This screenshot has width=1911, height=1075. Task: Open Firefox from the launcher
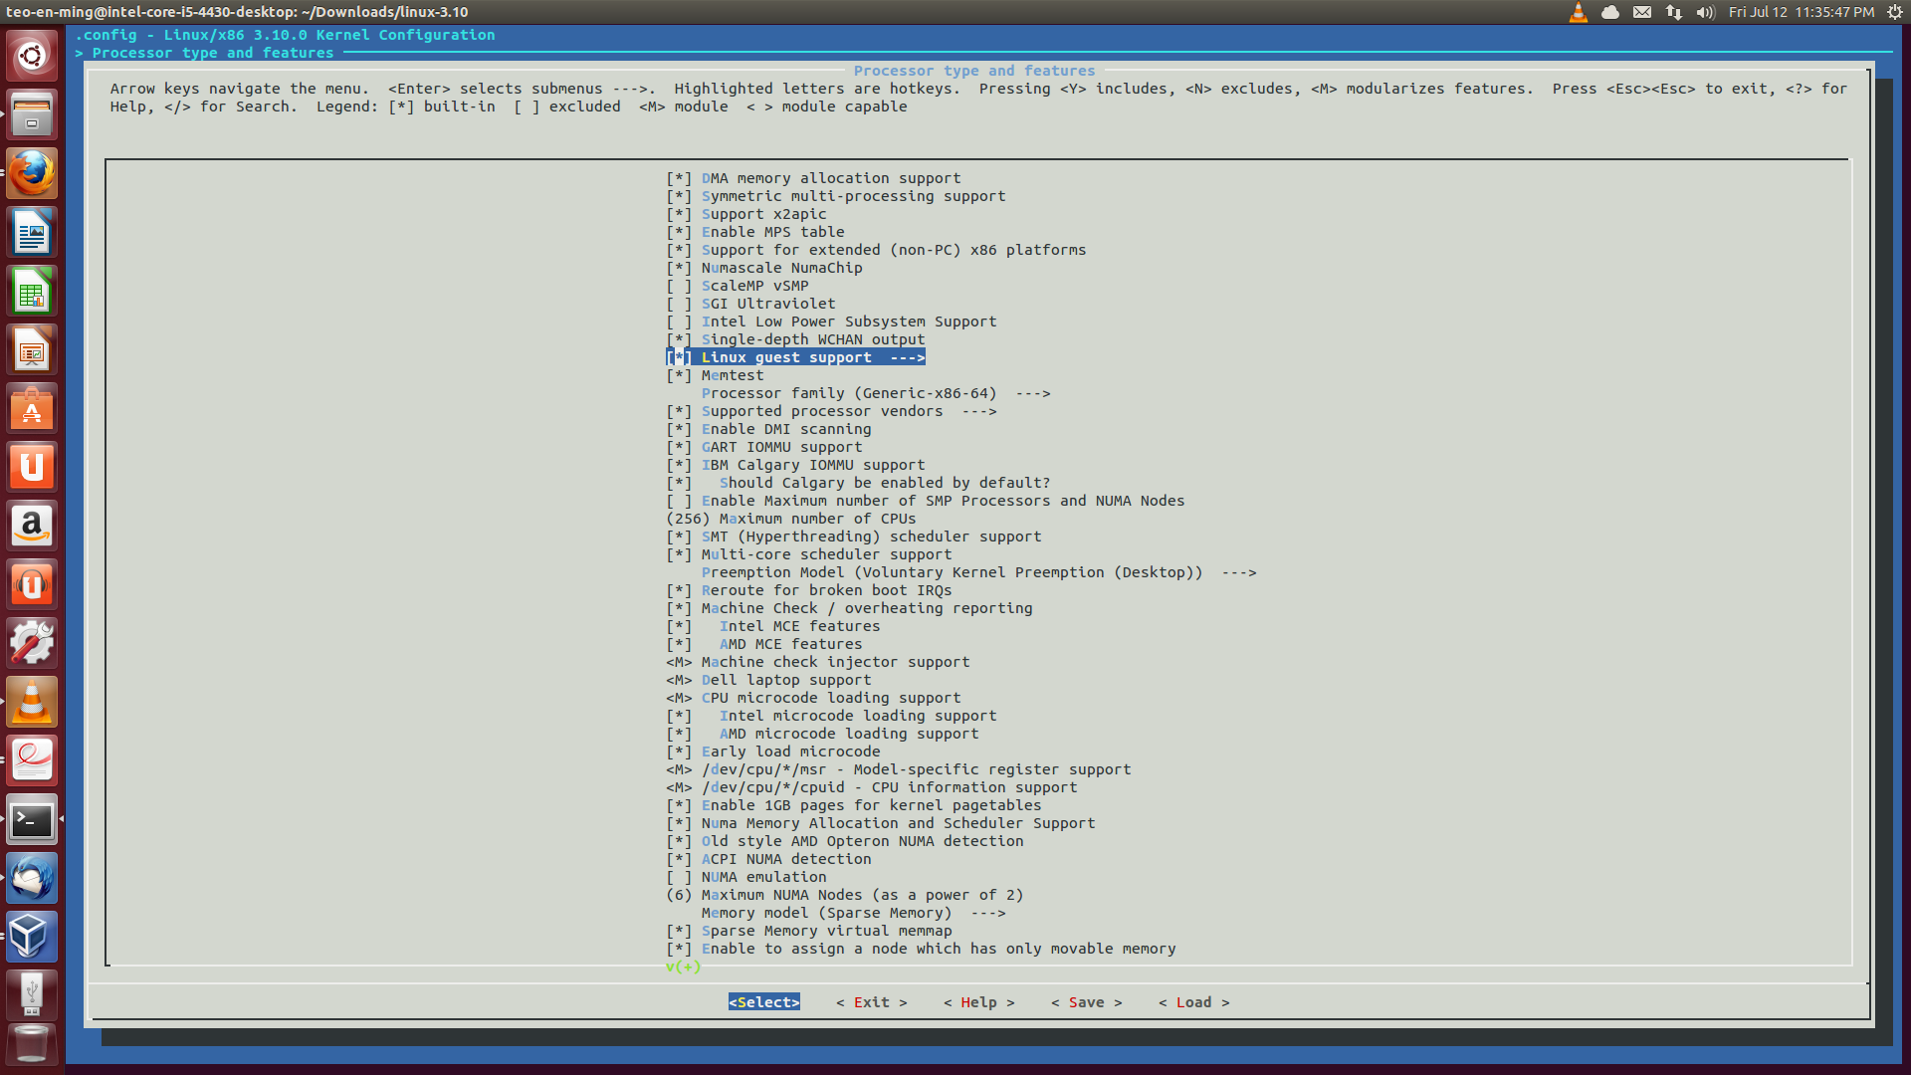32,174
